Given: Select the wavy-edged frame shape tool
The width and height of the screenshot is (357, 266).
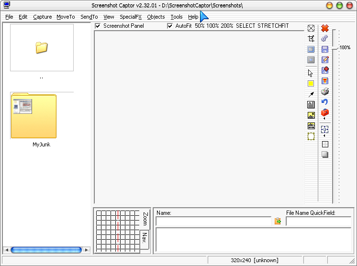Looking at the screenshot, I should click(311, 136).
